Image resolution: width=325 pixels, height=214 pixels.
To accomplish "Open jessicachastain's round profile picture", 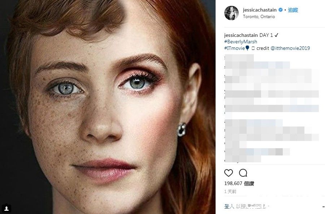I will (231, 13).
